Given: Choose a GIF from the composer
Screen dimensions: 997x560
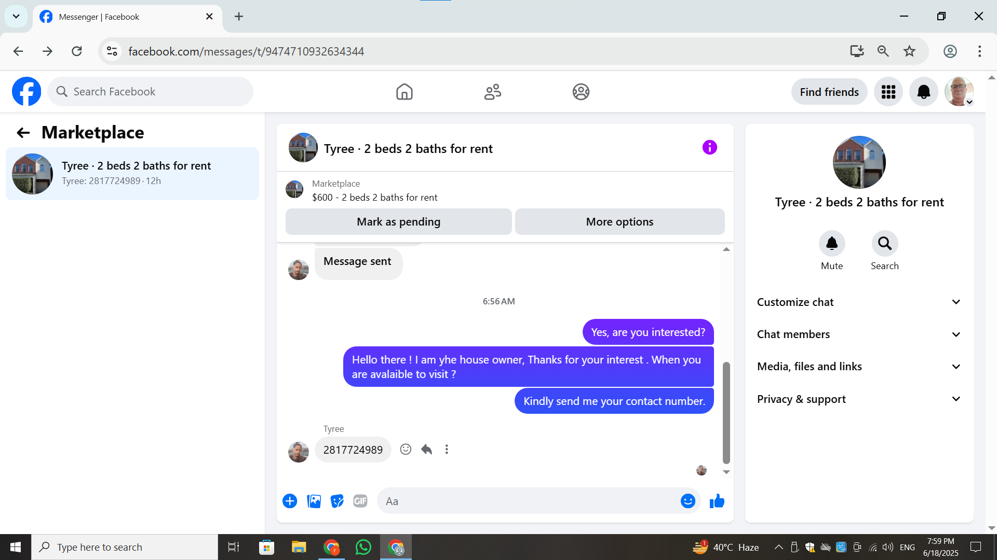Looking at the screenshot, I should pos(360,501).
